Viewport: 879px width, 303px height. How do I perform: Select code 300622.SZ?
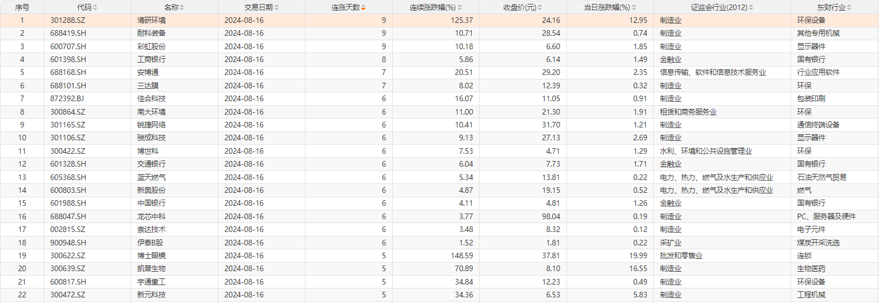pyautogui.click(x=68, y=255)
